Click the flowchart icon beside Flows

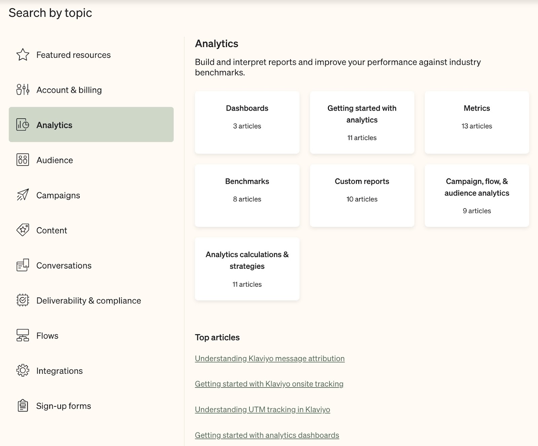pos(23,335)
